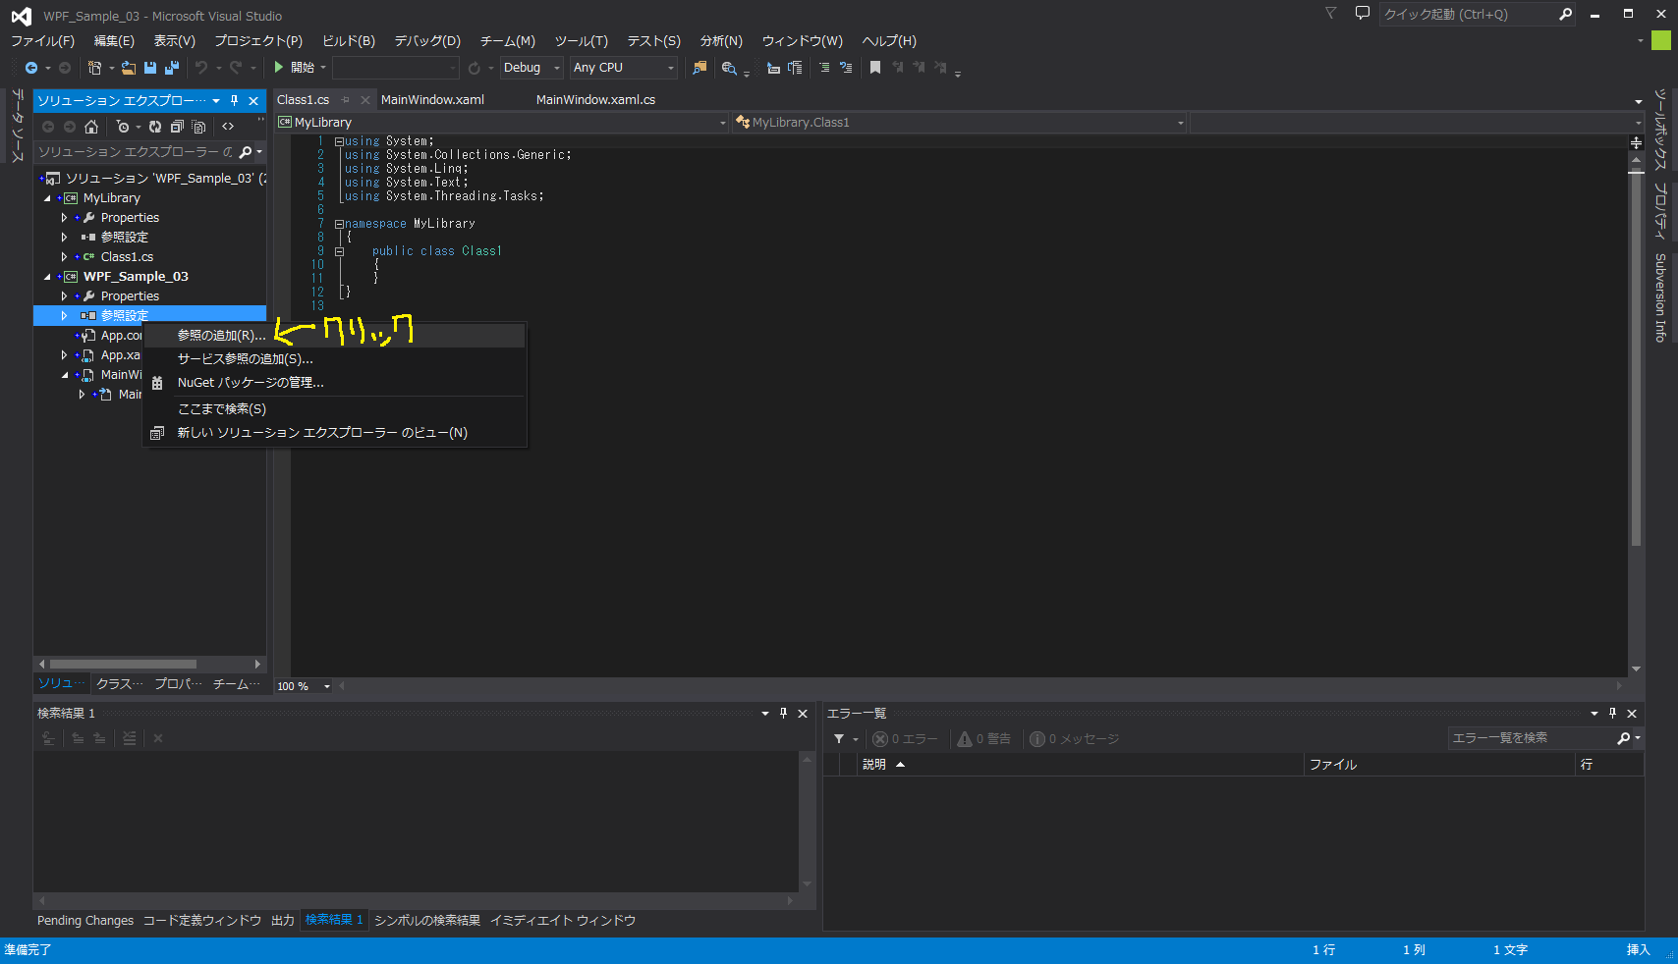Viewport: 1678px width, 964px height.
Task: Toggle 0 メッセージ filter button
Action: [x=1074, y=739]
